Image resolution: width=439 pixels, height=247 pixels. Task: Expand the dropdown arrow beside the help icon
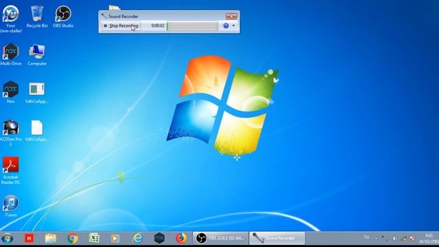tap(233, 26)
